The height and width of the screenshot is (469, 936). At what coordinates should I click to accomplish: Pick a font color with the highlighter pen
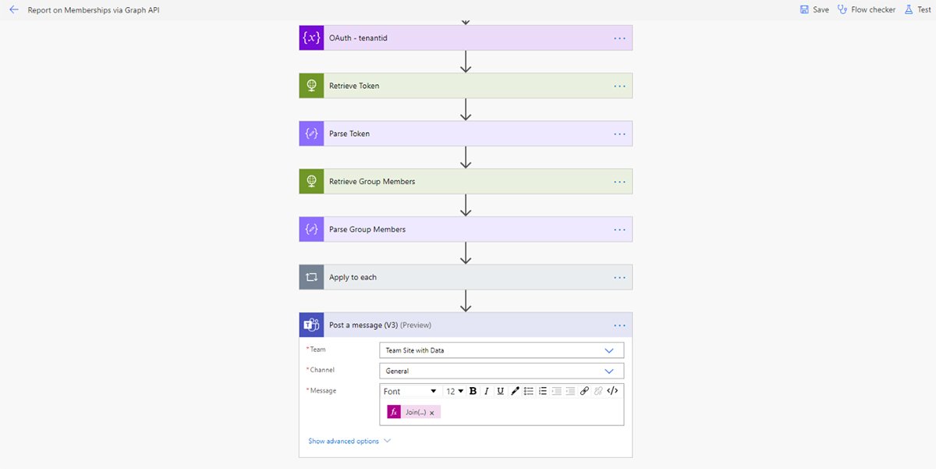(515, 391)
